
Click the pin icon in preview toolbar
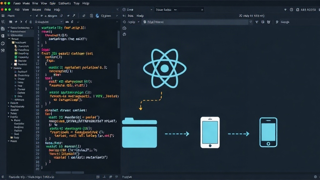coord(277,22)
